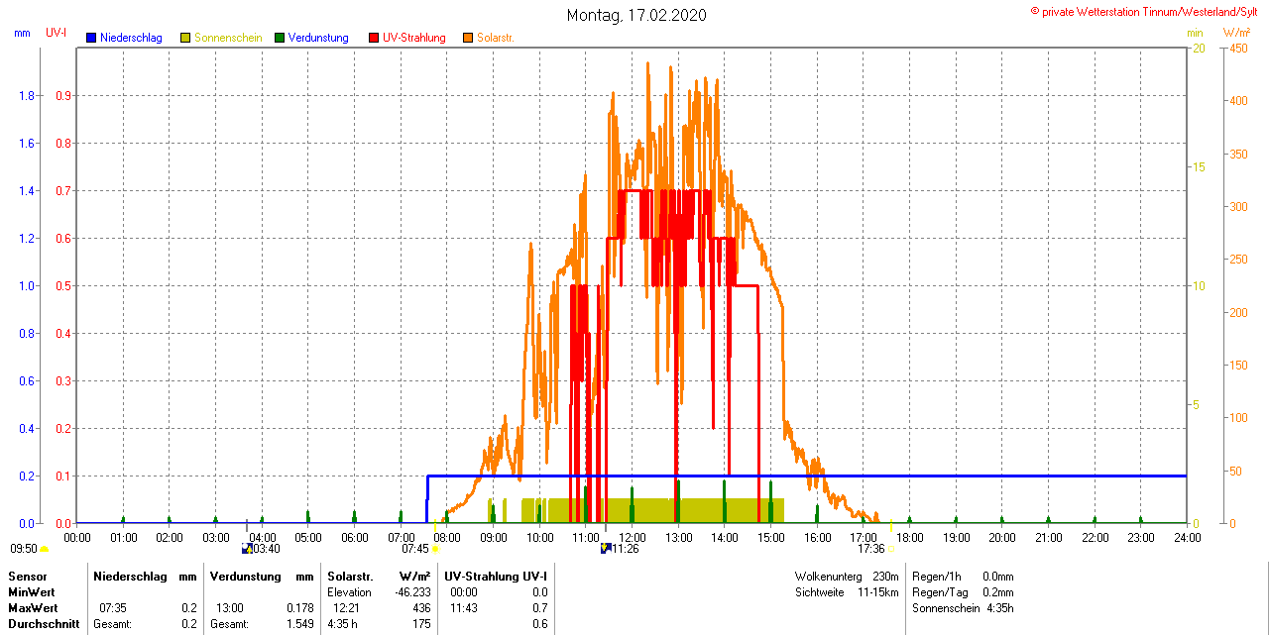Click the Sonnenschein value 4:35h

click(1000, 608)
